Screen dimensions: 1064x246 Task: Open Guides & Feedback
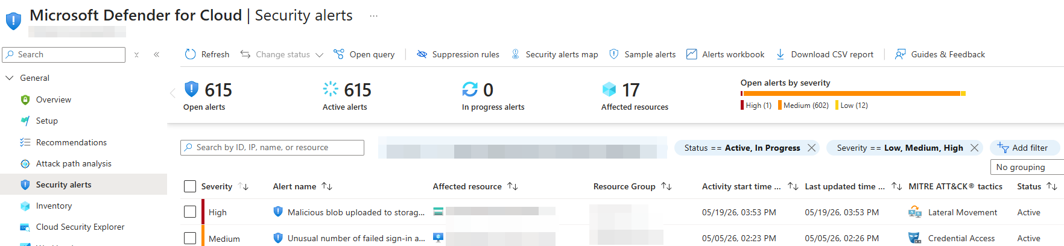pyautogui.click(x=940, y=54)
